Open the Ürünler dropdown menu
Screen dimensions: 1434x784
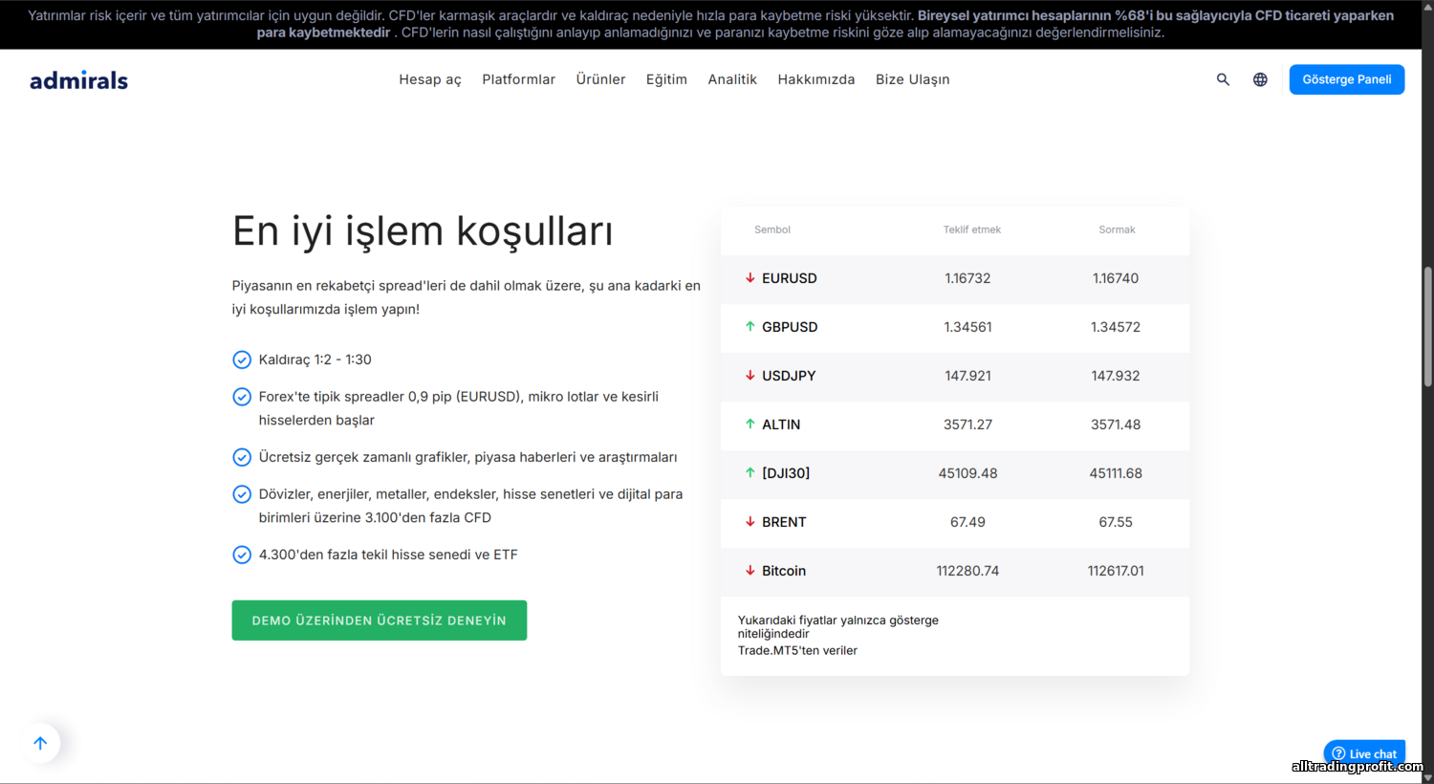click(600, 79)
